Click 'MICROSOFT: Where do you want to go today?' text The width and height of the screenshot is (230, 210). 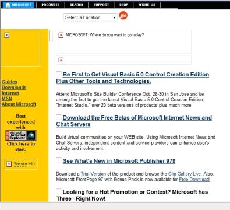(105, 35)
